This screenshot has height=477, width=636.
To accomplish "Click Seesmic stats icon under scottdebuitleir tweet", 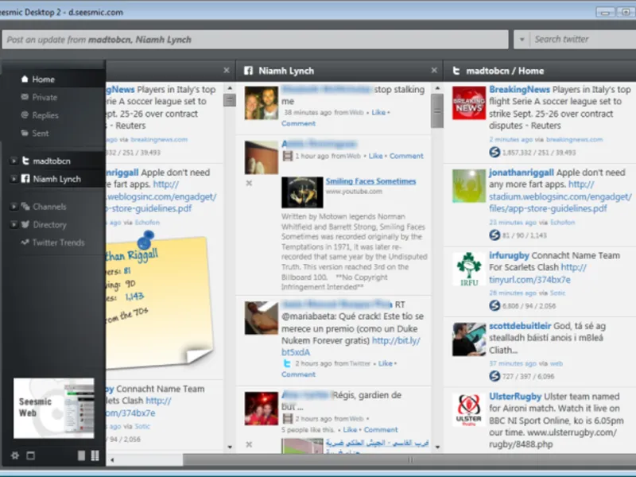I will tap(494, 376).
